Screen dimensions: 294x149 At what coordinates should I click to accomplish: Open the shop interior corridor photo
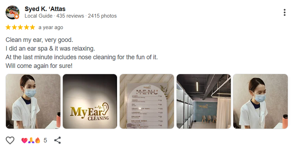(203, 102)
